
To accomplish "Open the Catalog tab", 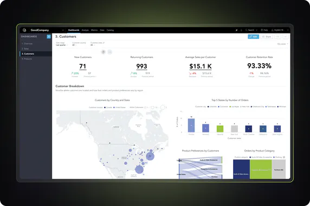I will (x=110, y=30).
